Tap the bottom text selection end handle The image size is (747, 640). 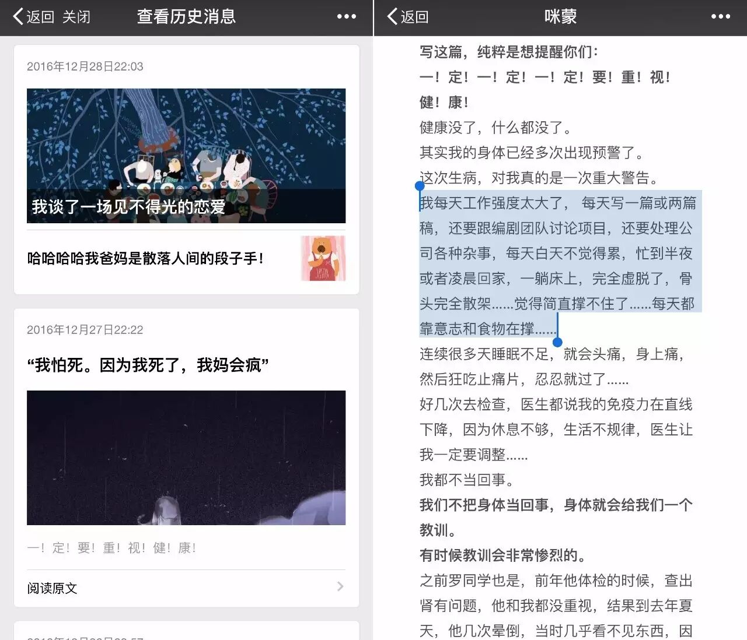click(557, 342)
